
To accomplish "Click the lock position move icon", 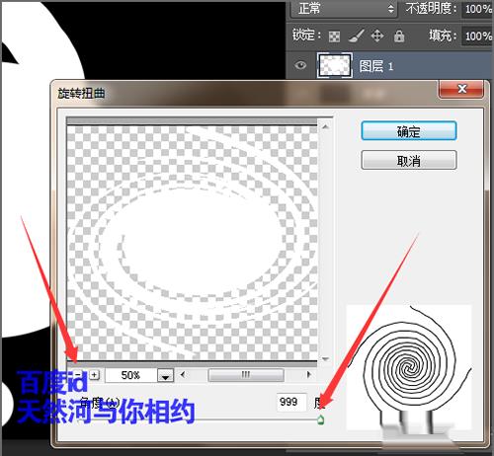I will click(x=377, y=36).
